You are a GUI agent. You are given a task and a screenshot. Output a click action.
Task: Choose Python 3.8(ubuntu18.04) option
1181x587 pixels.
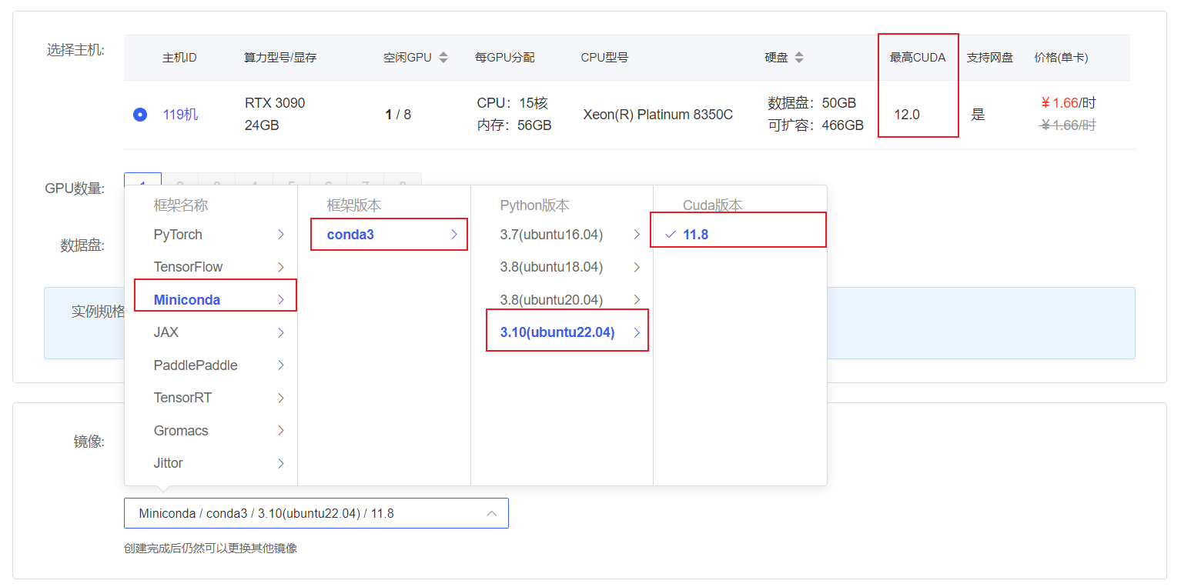551,267
